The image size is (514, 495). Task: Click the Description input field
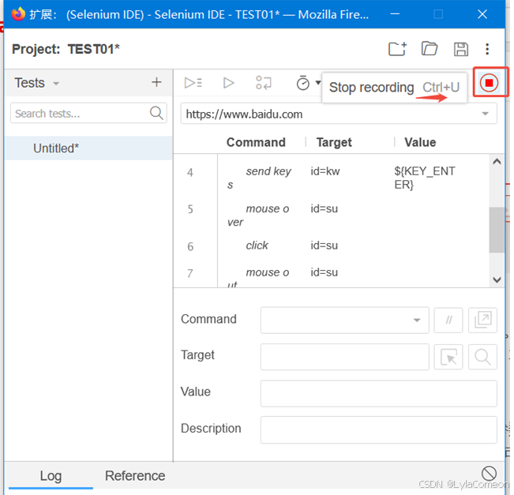point(379,429)
